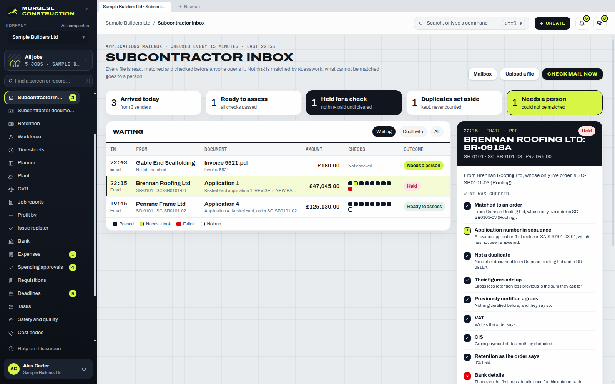Click the CIS check box
This screenshot has width=615, height=384.
click(x=467, y=338)
